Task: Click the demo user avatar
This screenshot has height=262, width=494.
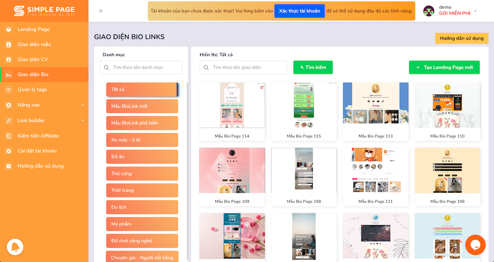Action: click(429, 11)
